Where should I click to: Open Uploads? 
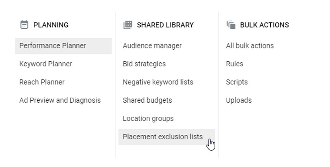239,100
